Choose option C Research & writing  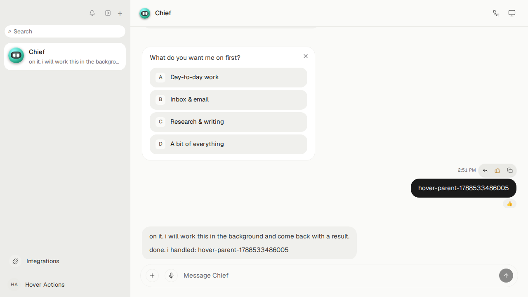coord(229,122)
